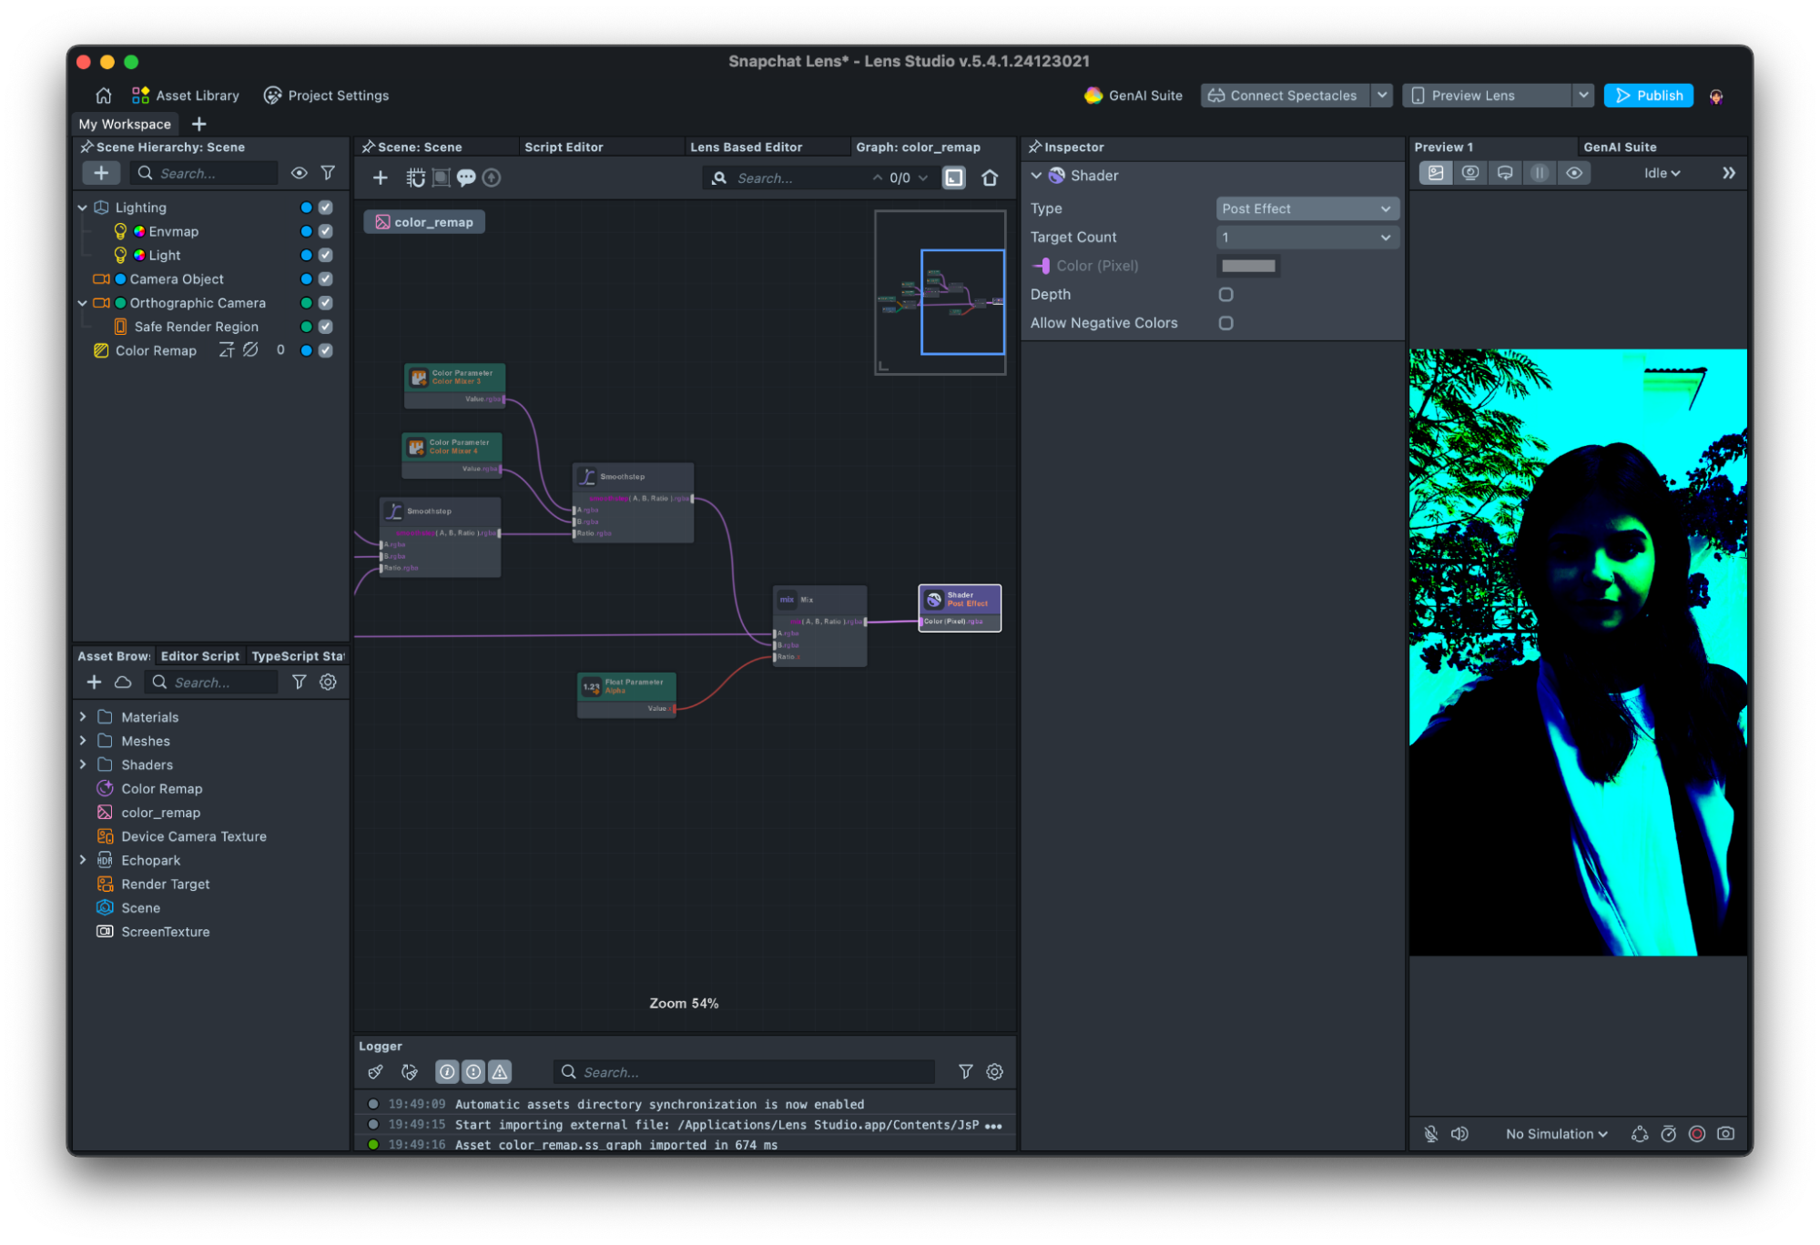Expand the Materials folder

(83, 717)
